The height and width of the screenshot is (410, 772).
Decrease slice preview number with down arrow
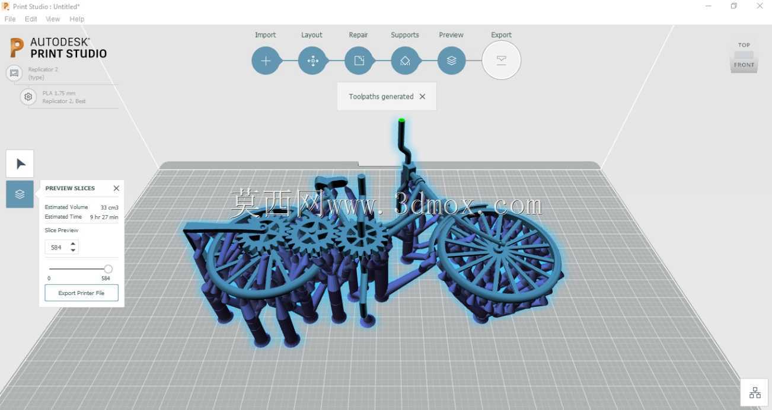click(73, 250)
